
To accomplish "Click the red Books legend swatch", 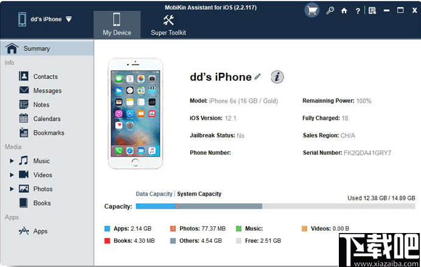I will pyautogui.click(x=107, y=241).
